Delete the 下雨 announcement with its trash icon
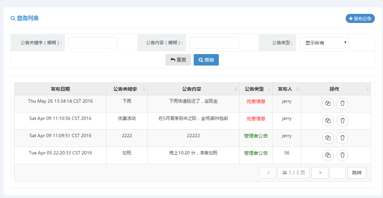The height and width of the screenshot is (198, 383). [342, 103]
